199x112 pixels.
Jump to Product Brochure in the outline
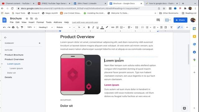tap(14, 55)
